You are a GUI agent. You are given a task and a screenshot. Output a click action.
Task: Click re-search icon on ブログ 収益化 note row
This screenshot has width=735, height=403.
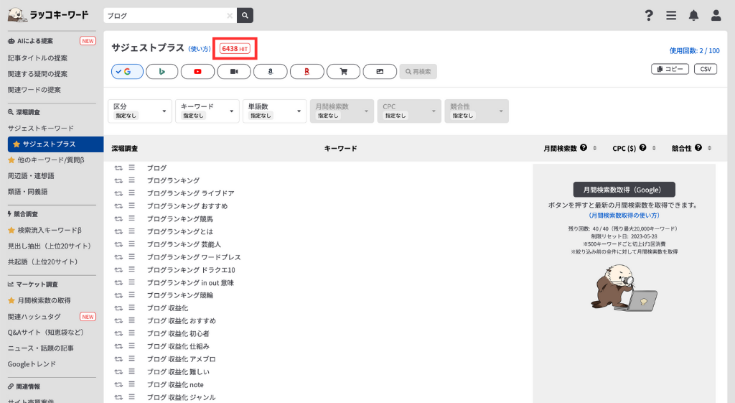(118, 385)
